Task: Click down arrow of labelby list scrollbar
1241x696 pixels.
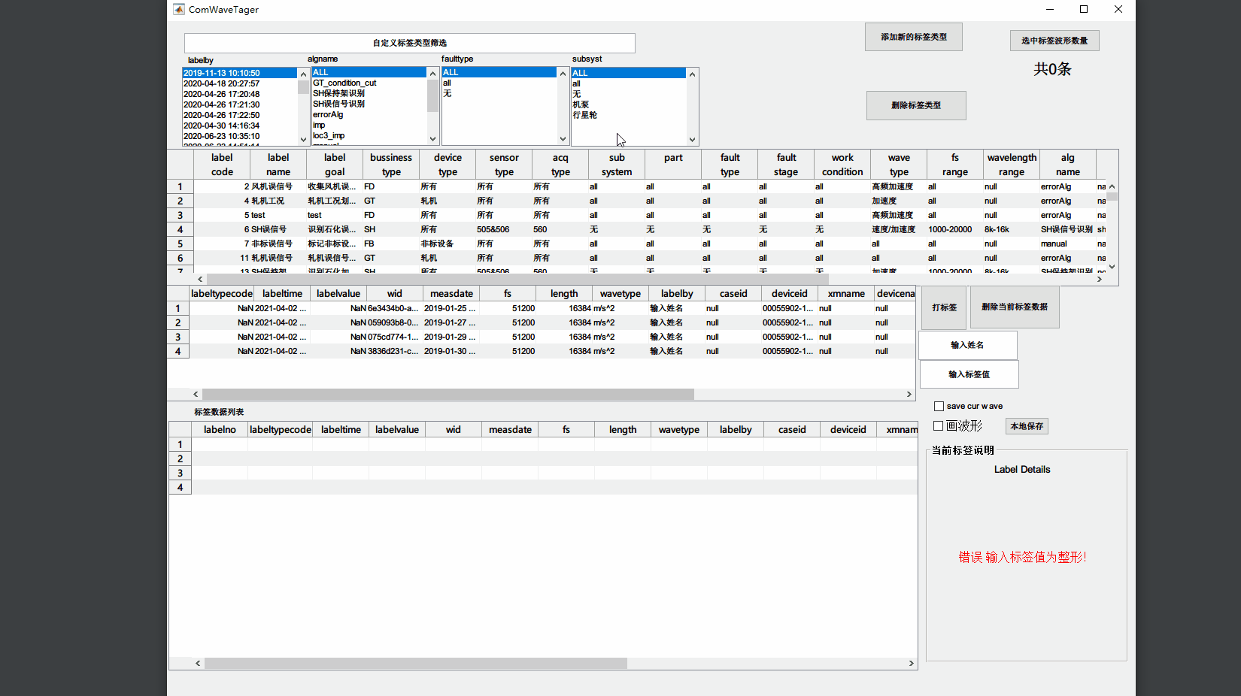Action: (304, 139)
